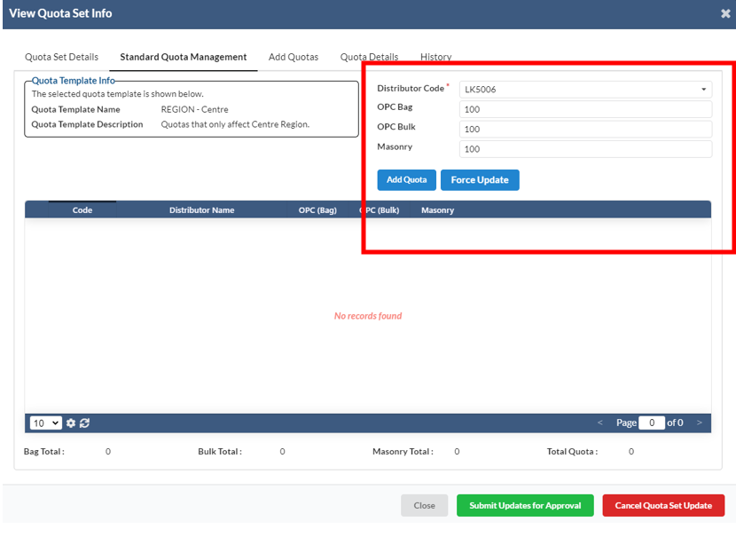Open the Quota Details tab
The height and width of the screenshot is (545, 736).
tap(369, 57)
